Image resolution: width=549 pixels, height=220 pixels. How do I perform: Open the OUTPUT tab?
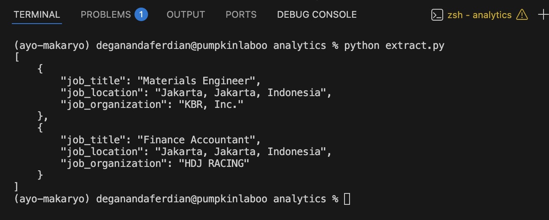pos(186,14)
